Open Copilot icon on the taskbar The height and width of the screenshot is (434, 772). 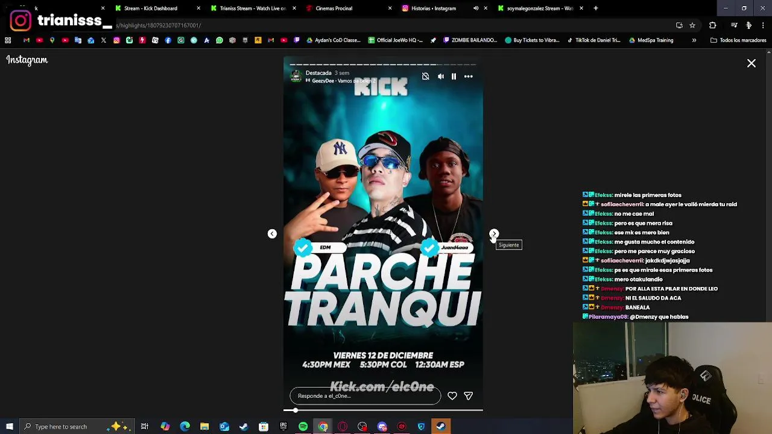point(165,427)
